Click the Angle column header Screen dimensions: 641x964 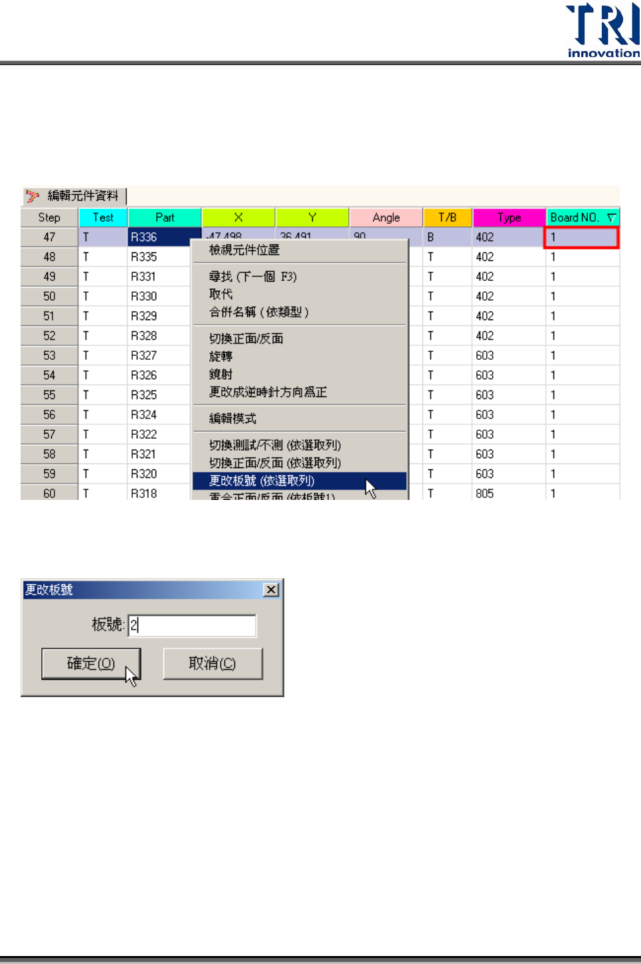386,217
